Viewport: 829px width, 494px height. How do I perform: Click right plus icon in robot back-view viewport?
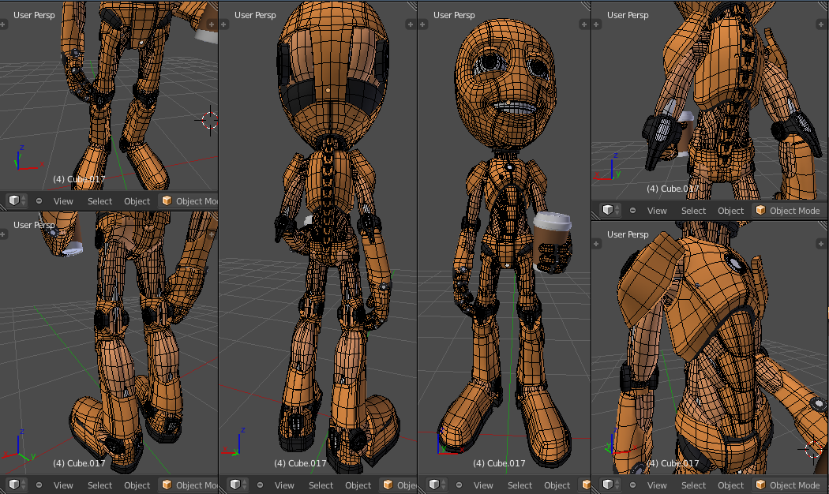[411, 24]
